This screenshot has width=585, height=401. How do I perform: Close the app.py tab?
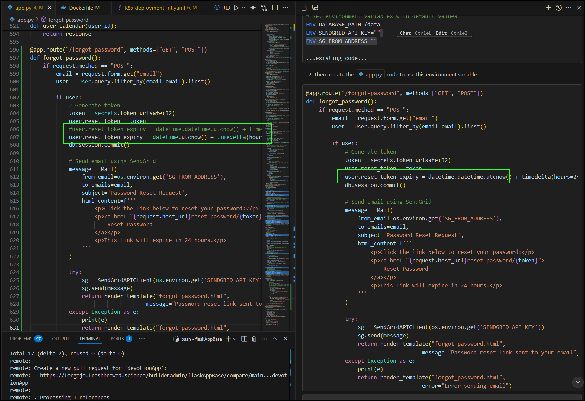click(x=50, y=8)
